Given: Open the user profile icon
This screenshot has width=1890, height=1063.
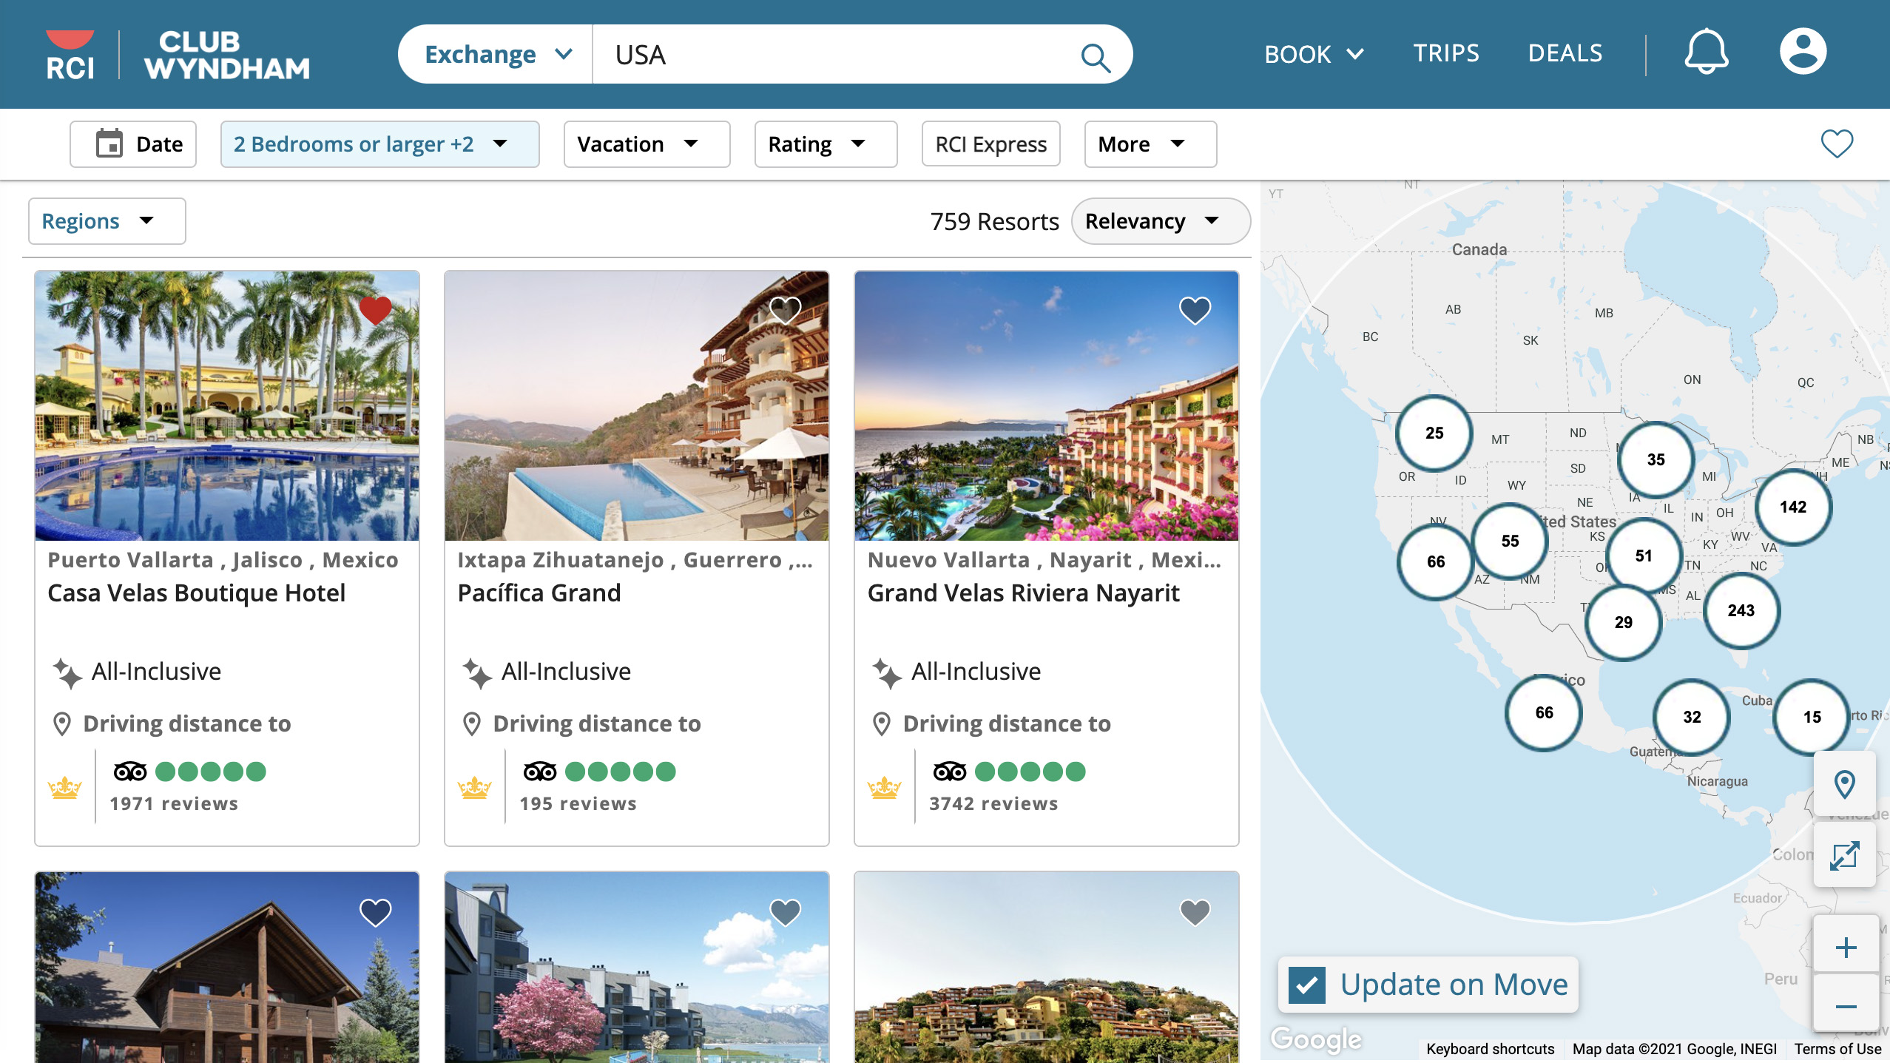Looking at the screenshot, I should (1802, 53).
